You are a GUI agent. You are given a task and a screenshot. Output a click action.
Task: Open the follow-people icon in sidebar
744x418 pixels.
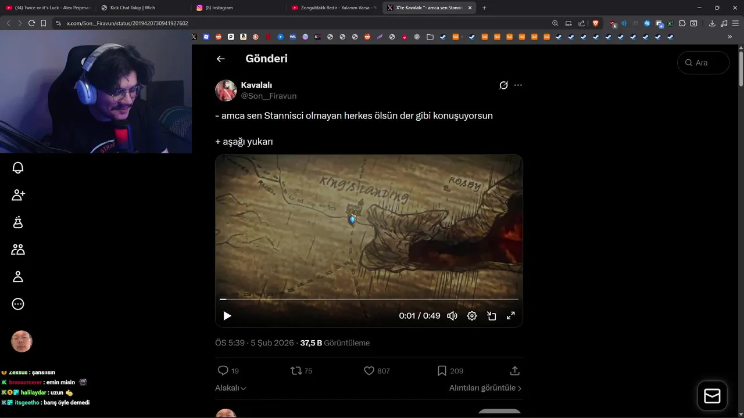[18, 195]
